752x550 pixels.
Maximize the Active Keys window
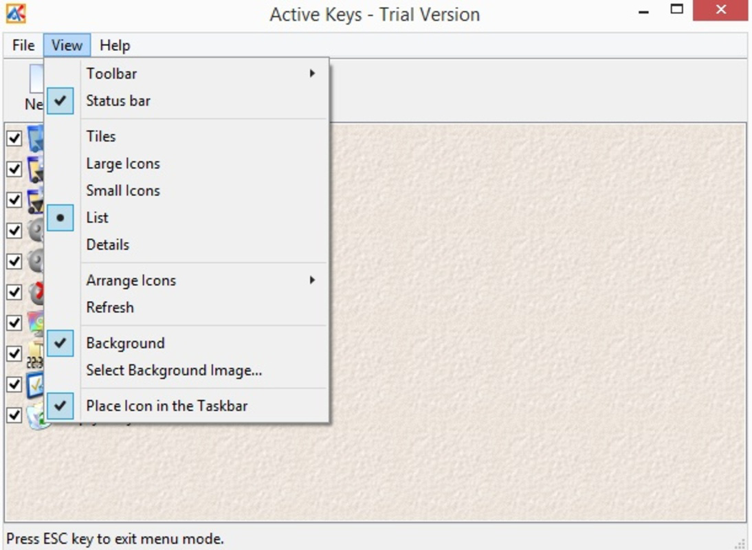[x=676, y=10]
